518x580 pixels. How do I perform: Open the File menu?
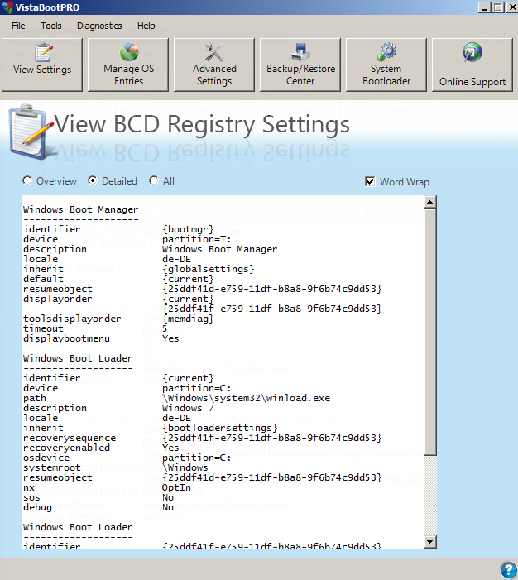(x=18, y=26)
